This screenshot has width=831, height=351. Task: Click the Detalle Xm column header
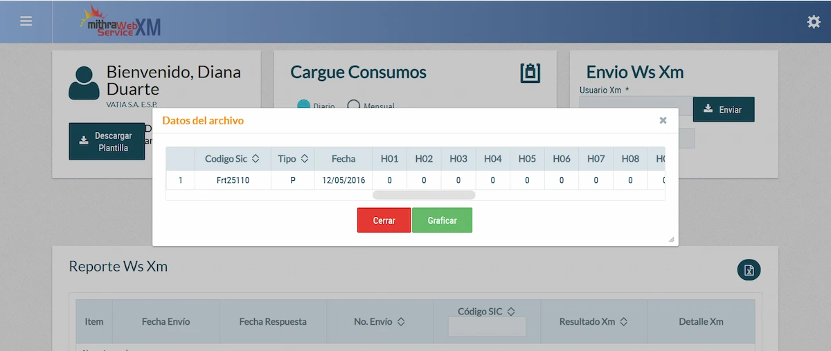(x=702, y=321)
